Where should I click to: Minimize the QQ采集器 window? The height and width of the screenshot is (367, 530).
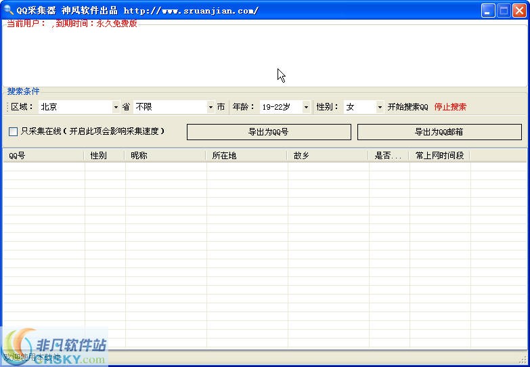point(488,10)
